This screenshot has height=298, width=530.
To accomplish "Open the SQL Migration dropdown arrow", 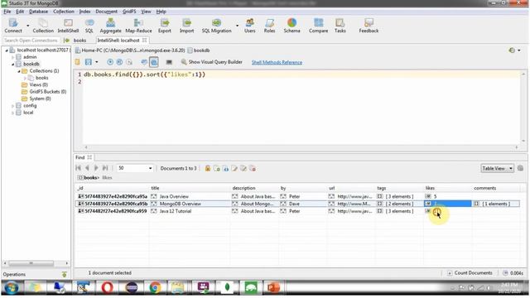I will point(237,26).
